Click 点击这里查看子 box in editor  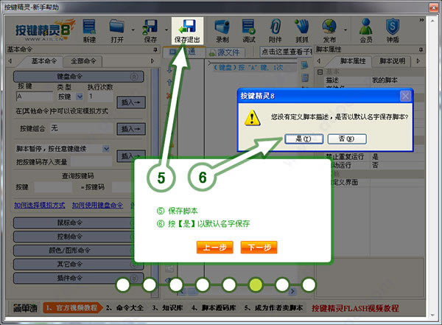(286, 52)
